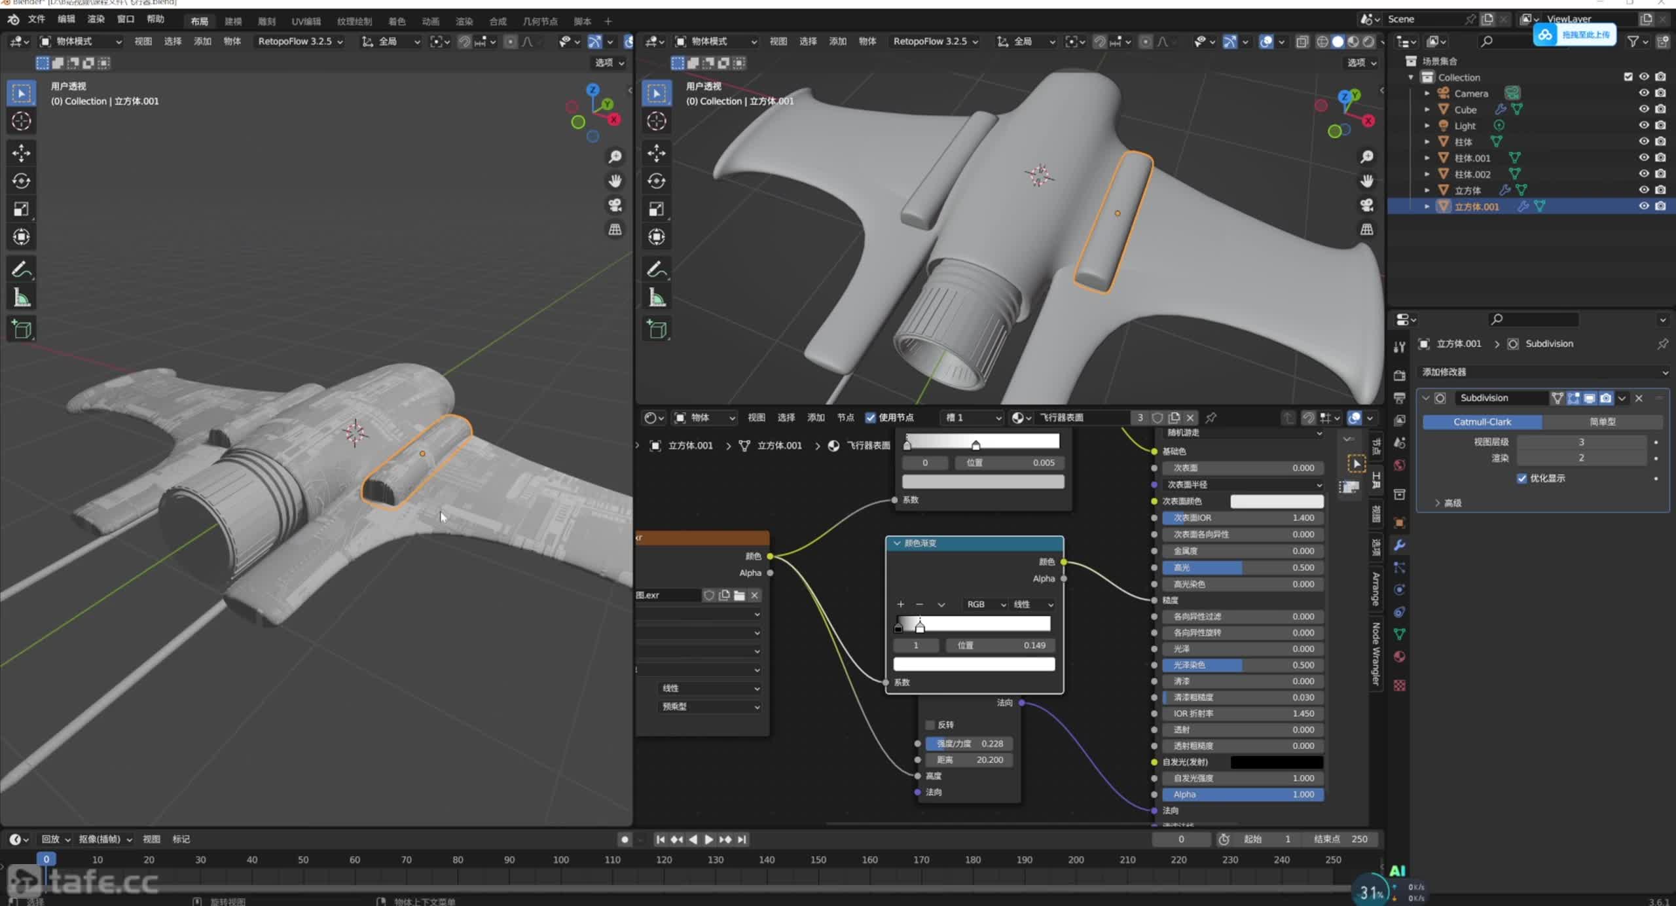The image size is (1676, 906).
Task: Open Texture properties checker tab icon
Action: 1400,685
